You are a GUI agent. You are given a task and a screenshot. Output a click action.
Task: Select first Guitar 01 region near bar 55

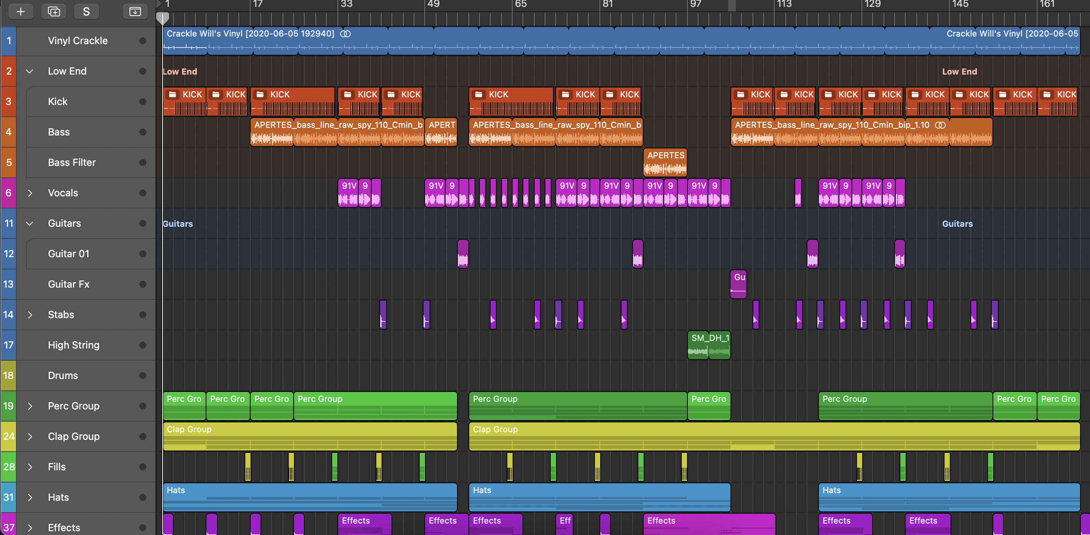463,254
